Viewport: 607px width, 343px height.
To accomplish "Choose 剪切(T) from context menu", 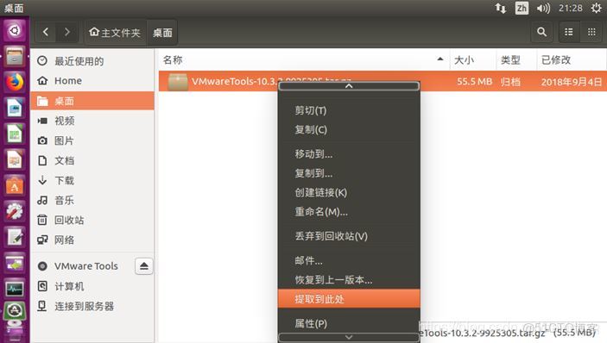I will [x=349, y=110].
